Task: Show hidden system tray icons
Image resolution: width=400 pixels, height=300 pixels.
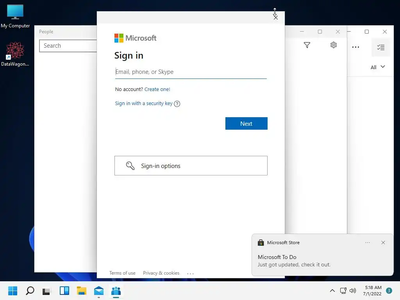Action: click(x=332, y=291)
